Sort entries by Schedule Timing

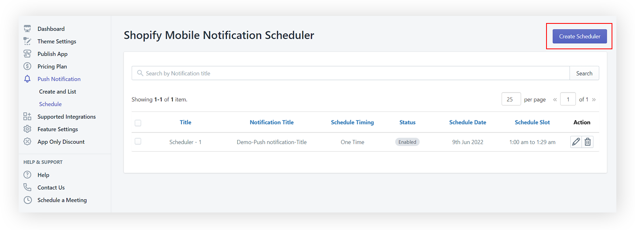point(352,122)
